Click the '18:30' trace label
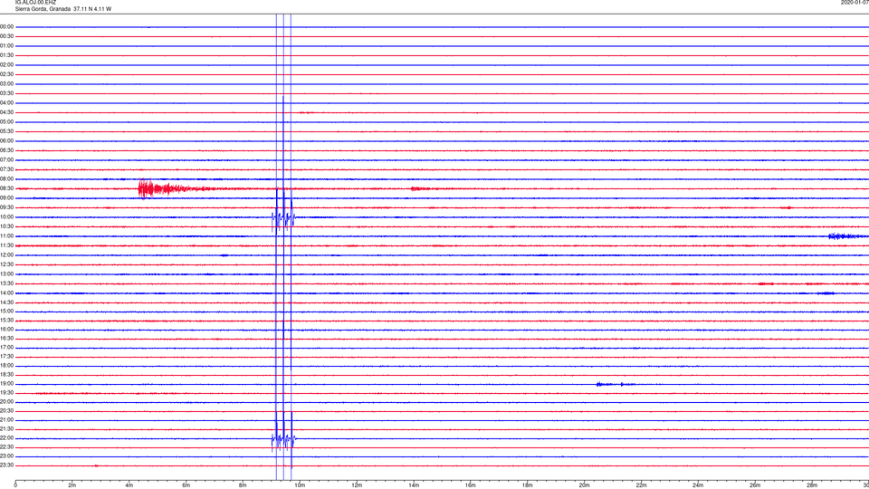Screen dimensions: 869x489 click(6, 375)
